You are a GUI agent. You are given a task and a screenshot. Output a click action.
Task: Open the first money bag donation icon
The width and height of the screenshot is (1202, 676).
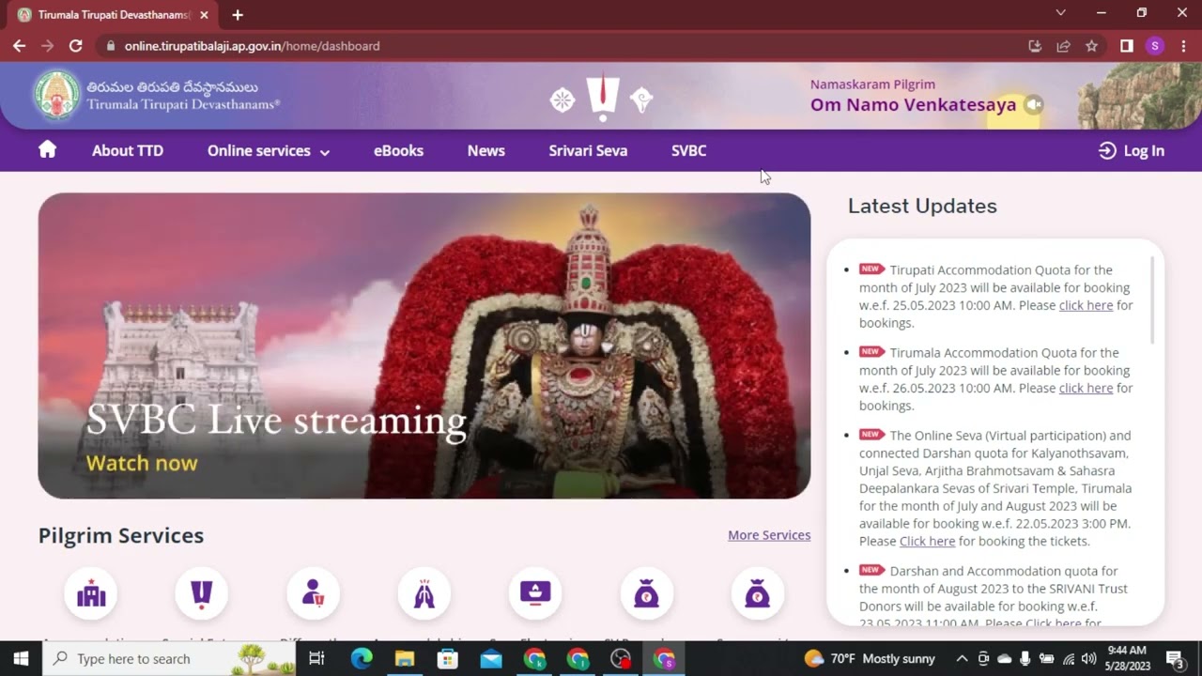[646, 593]
